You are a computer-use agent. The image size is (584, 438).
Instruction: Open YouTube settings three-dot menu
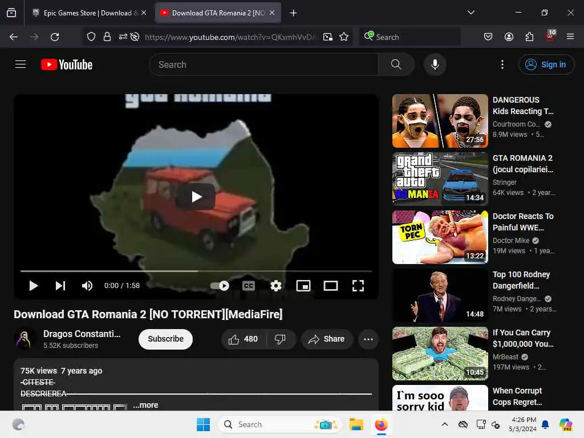point(502,64)
